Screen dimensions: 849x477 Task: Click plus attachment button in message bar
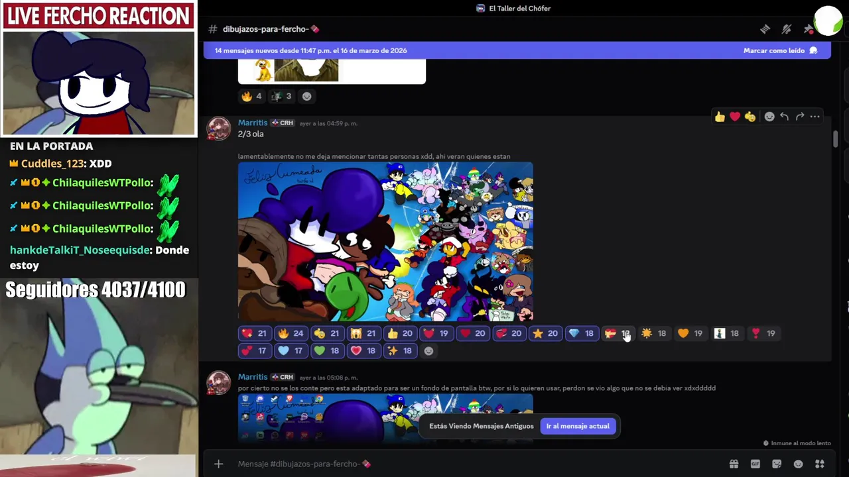click(219, 464)
